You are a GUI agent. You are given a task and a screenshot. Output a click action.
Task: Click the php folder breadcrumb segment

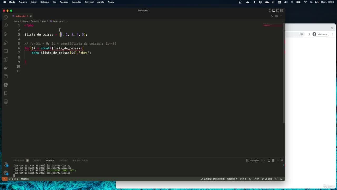click(44, 21)
